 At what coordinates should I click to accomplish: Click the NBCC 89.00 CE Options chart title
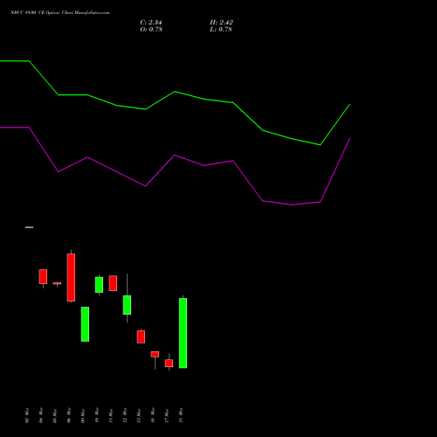click(x=60, y=13)
